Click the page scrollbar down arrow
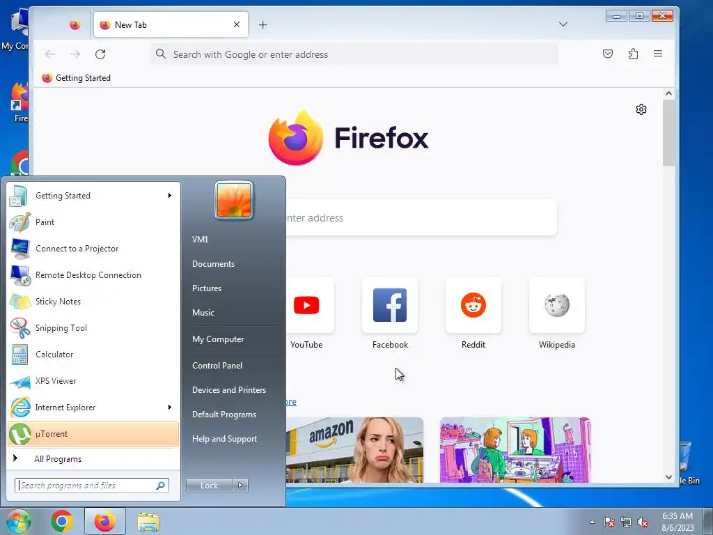 pyautogui.click(x=668, y=477)
